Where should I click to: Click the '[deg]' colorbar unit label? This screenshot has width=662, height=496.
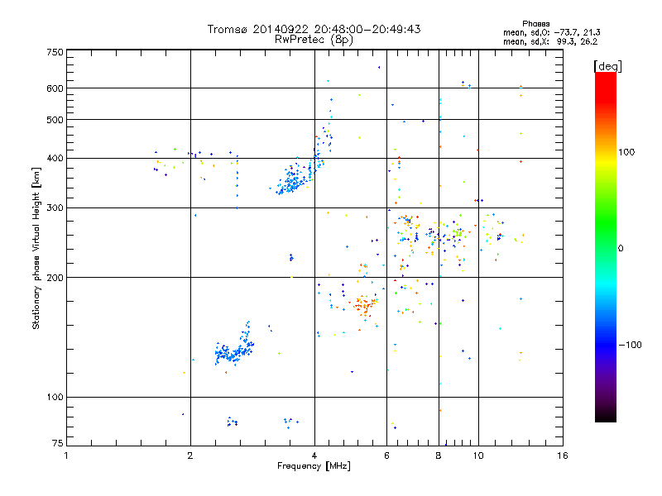click(x=607, y=67)
